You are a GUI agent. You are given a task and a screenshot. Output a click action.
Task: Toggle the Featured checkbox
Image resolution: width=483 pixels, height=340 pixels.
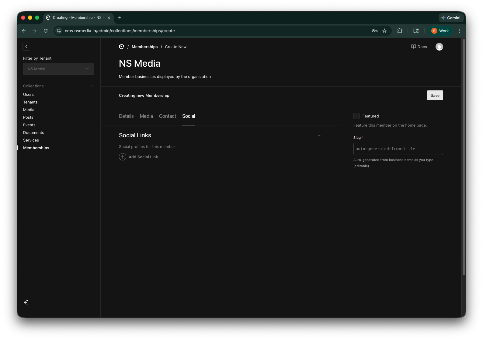[x=356, y=116]
